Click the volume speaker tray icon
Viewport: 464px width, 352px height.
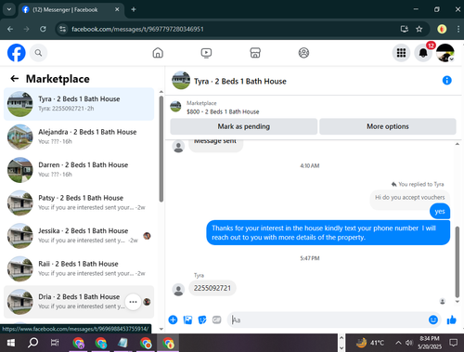pos(409,343)
